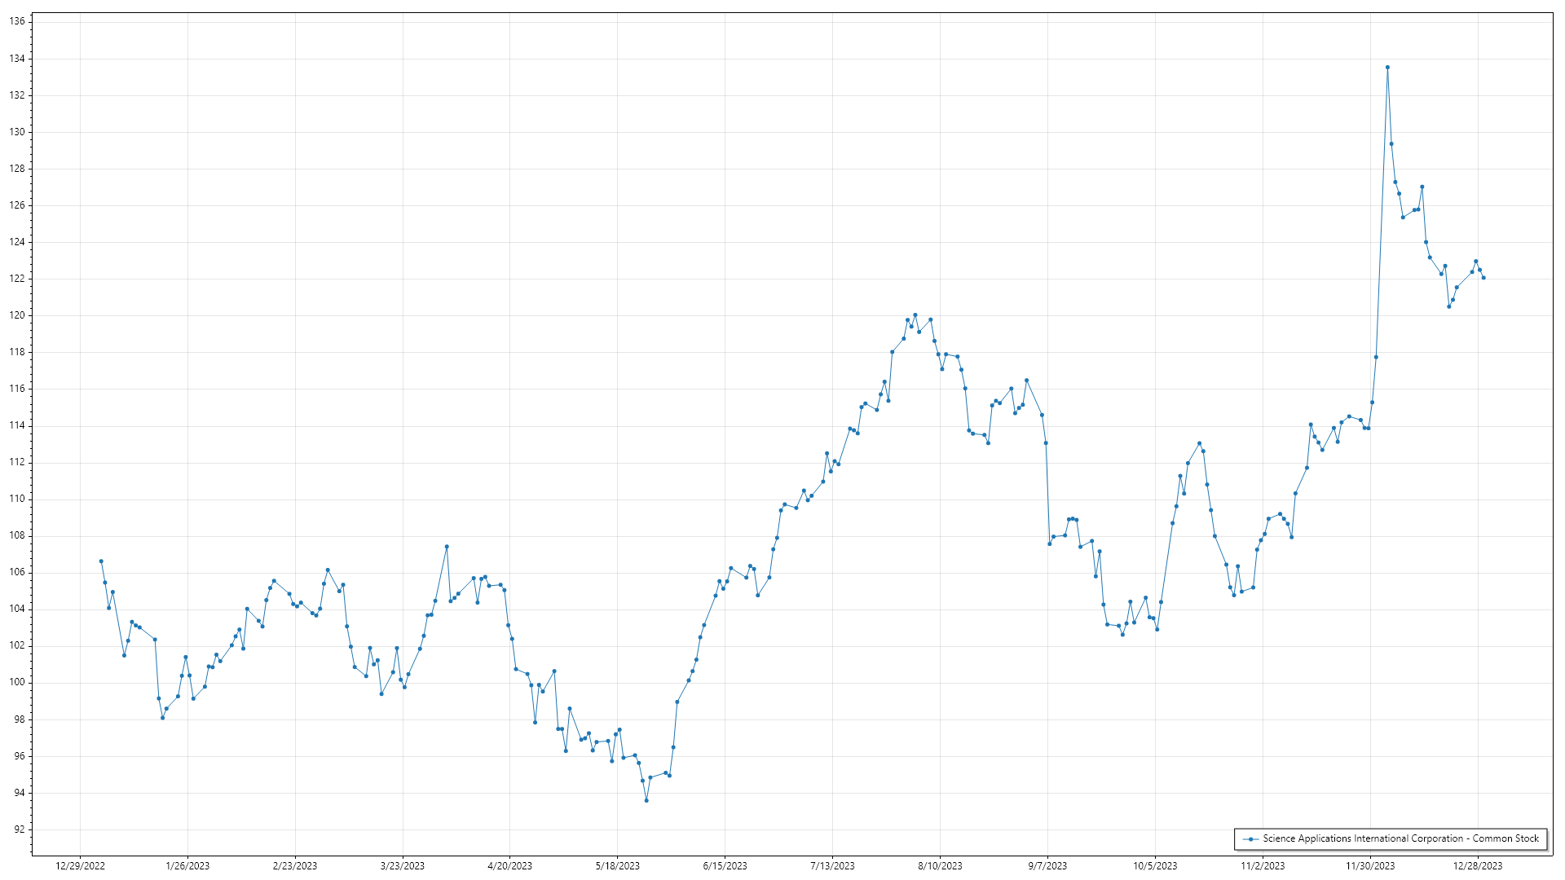
Task: Click the last data point of the series
Action: click(1483, 278)
